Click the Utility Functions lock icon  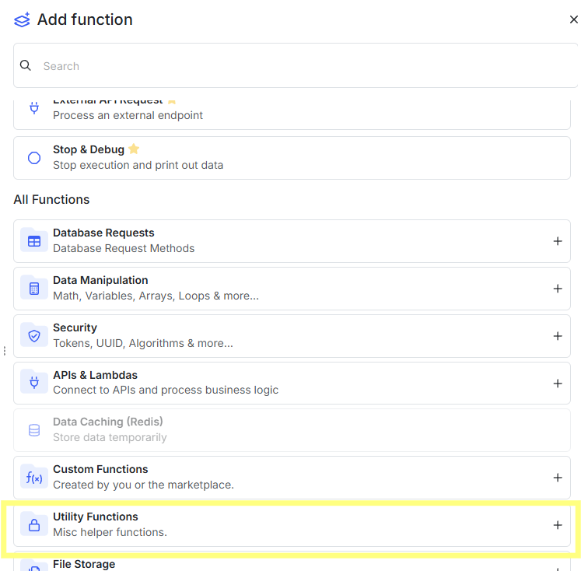tap(34, 525)
